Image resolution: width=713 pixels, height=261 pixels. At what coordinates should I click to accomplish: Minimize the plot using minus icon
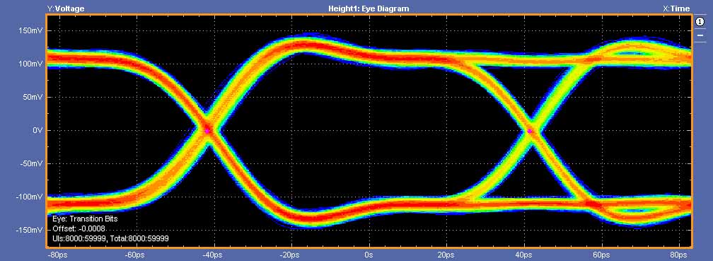point(700,35)
